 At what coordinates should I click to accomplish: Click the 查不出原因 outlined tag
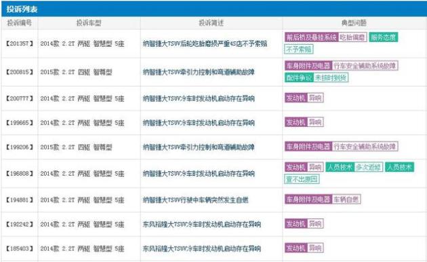coord(302,179)
